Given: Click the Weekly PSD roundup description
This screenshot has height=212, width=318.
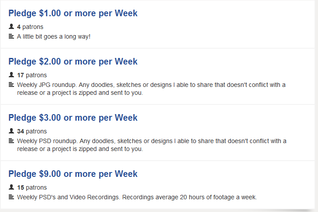Looking at the screenshot, I should [x=151, y=145].
